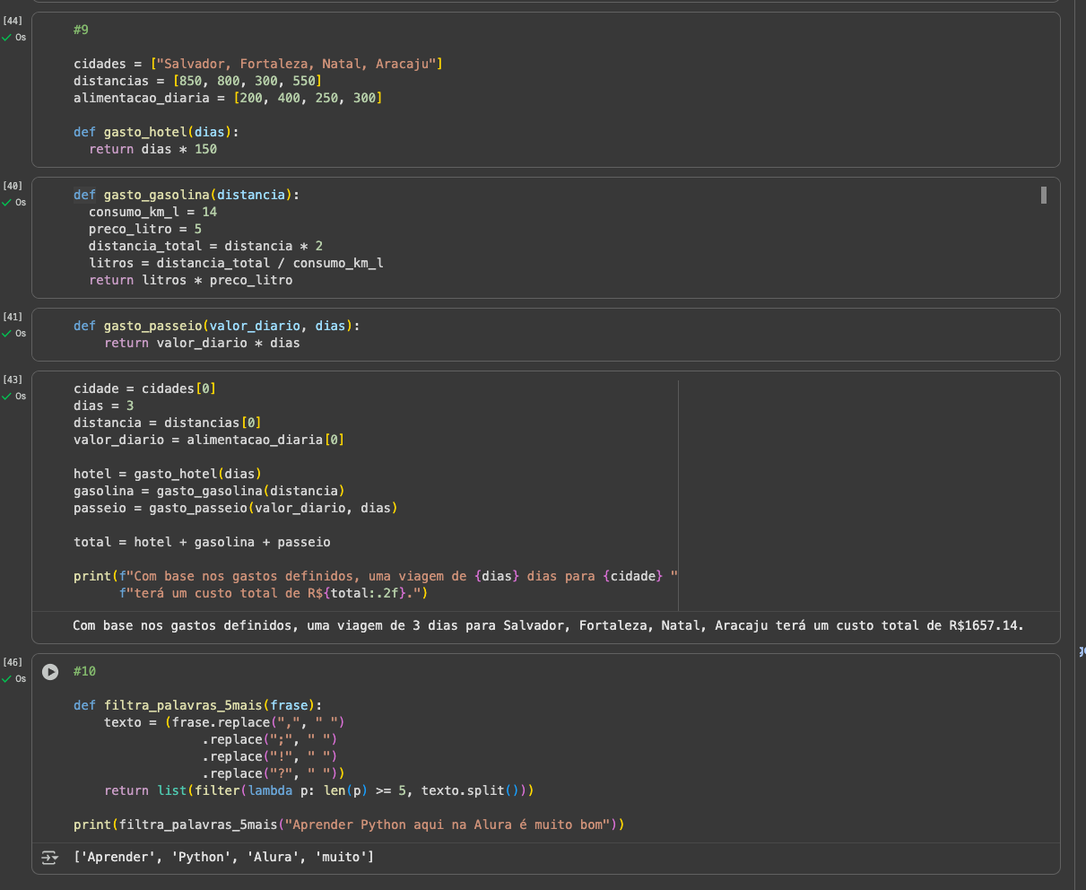Image resolution: width=1086 pixels, height=890 pixels.
Task: Click the output text ending in R$1657.14
Action: (x=548, y=625)
